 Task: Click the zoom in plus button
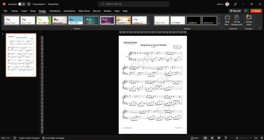tap(251, 138)
